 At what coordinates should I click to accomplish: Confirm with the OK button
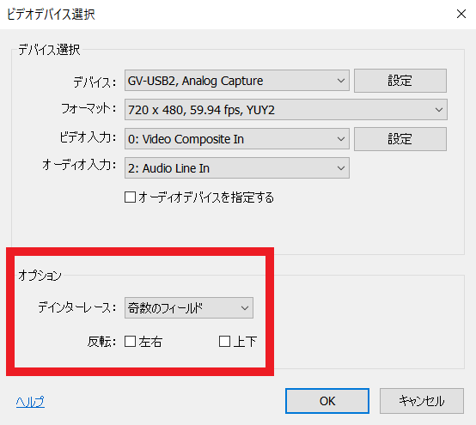point(327,401)
